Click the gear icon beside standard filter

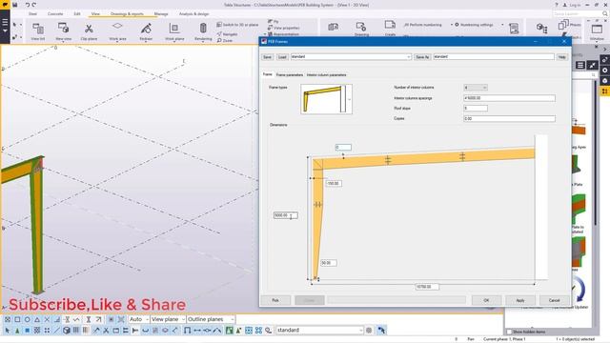[369, 331]
